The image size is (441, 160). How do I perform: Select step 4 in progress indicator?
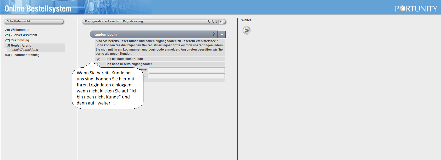point(221,22)
